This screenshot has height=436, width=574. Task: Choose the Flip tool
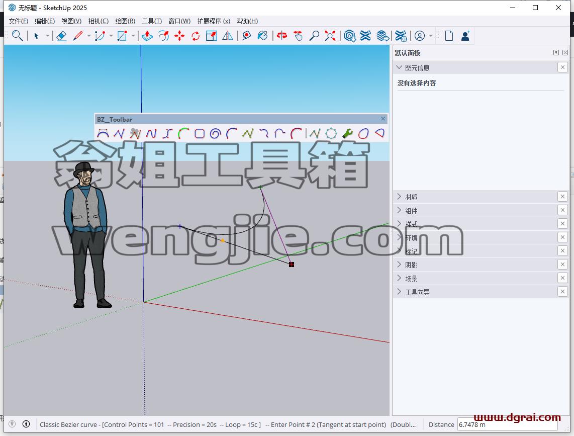(x=228, y=36)
